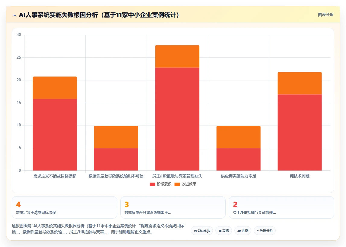Click the y-axis value 30
Image resolution: width=346 pixels, height=247 pixels.
tap(19, 35)
